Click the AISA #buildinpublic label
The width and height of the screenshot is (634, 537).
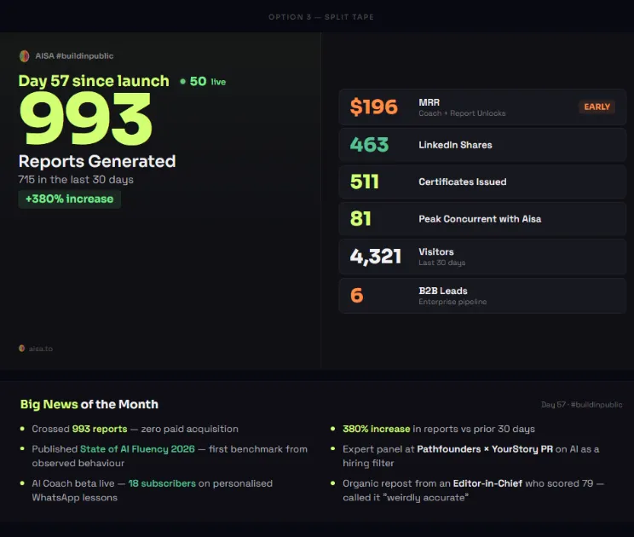[x=74, y=55]
